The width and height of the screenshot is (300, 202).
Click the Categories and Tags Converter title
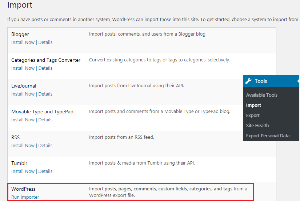point(46,60)
